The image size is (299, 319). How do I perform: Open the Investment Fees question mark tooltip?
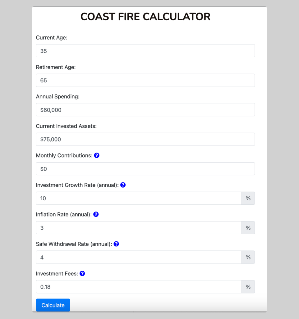click(x=82, y=273)
